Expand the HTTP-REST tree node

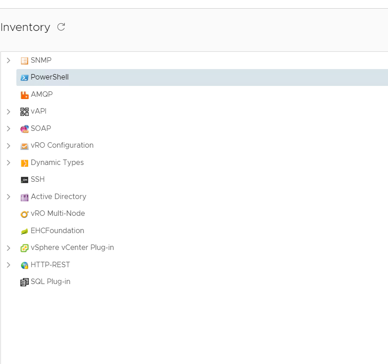[x=8, y=265]
